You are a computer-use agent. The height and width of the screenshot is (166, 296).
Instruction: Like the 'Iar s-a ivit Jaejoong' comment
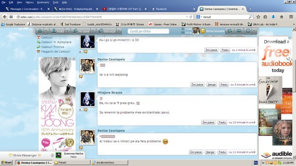click(197, 85)
